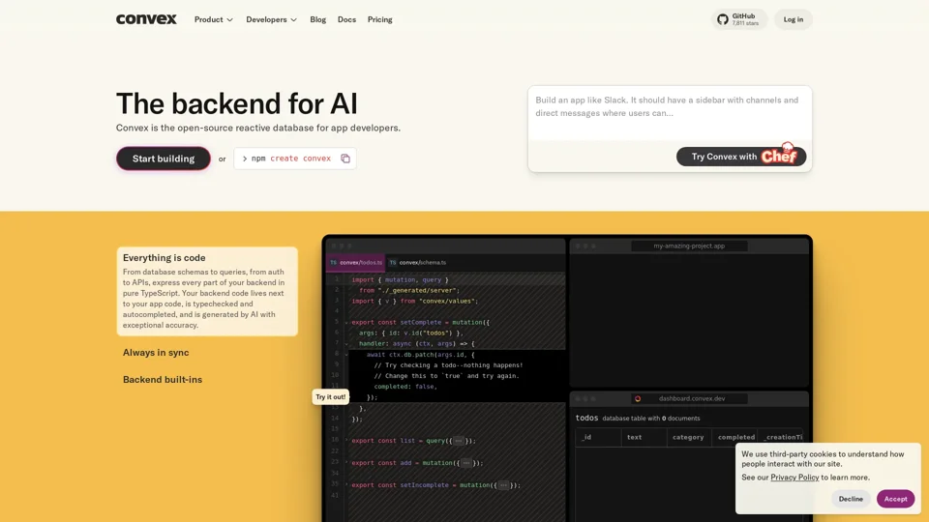Open the Privacy Policy link
929x522 pixels.
794,477
